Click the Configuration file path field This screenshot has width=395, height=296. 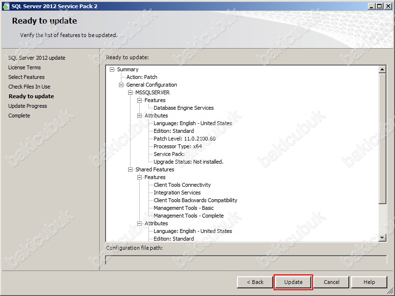point(246,260)
